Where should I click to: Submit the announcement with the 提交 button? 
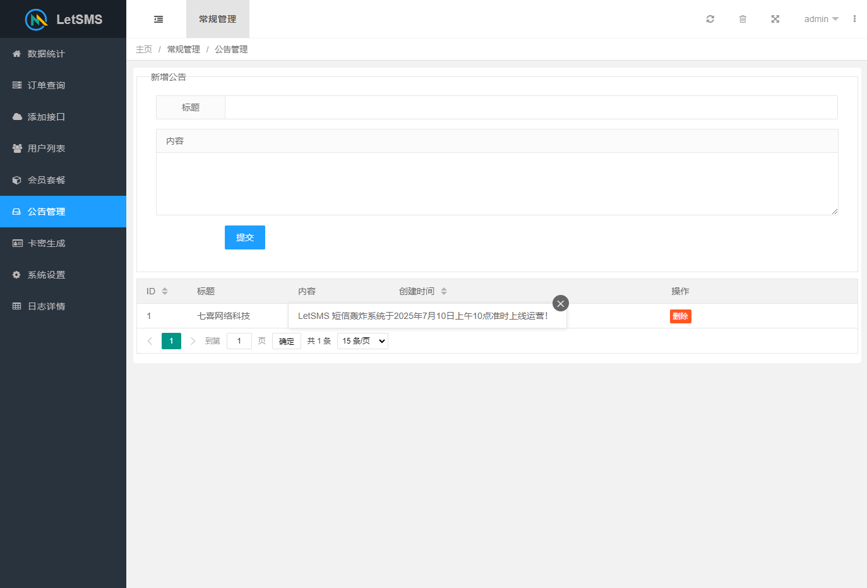click(244, 237)
